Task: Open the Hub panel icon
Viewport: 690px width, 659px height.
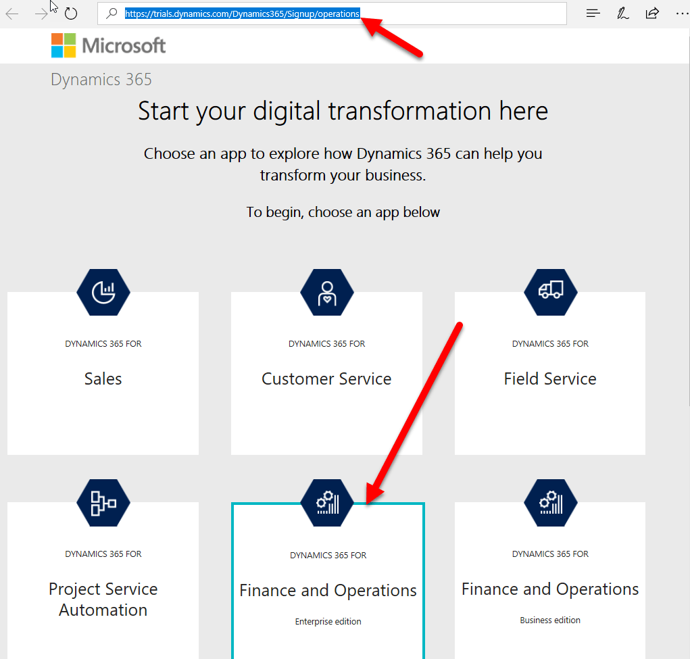Action: pyautogui.click(x=592, y=13)
